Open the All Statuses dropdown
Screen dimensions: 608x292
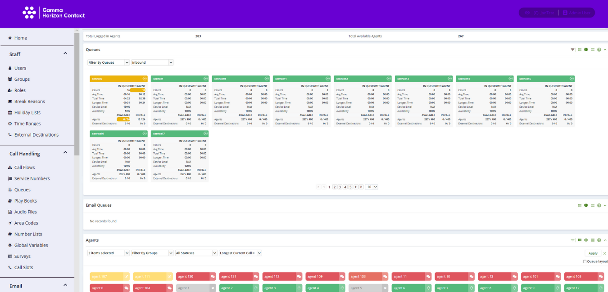(x=196, y=253)
